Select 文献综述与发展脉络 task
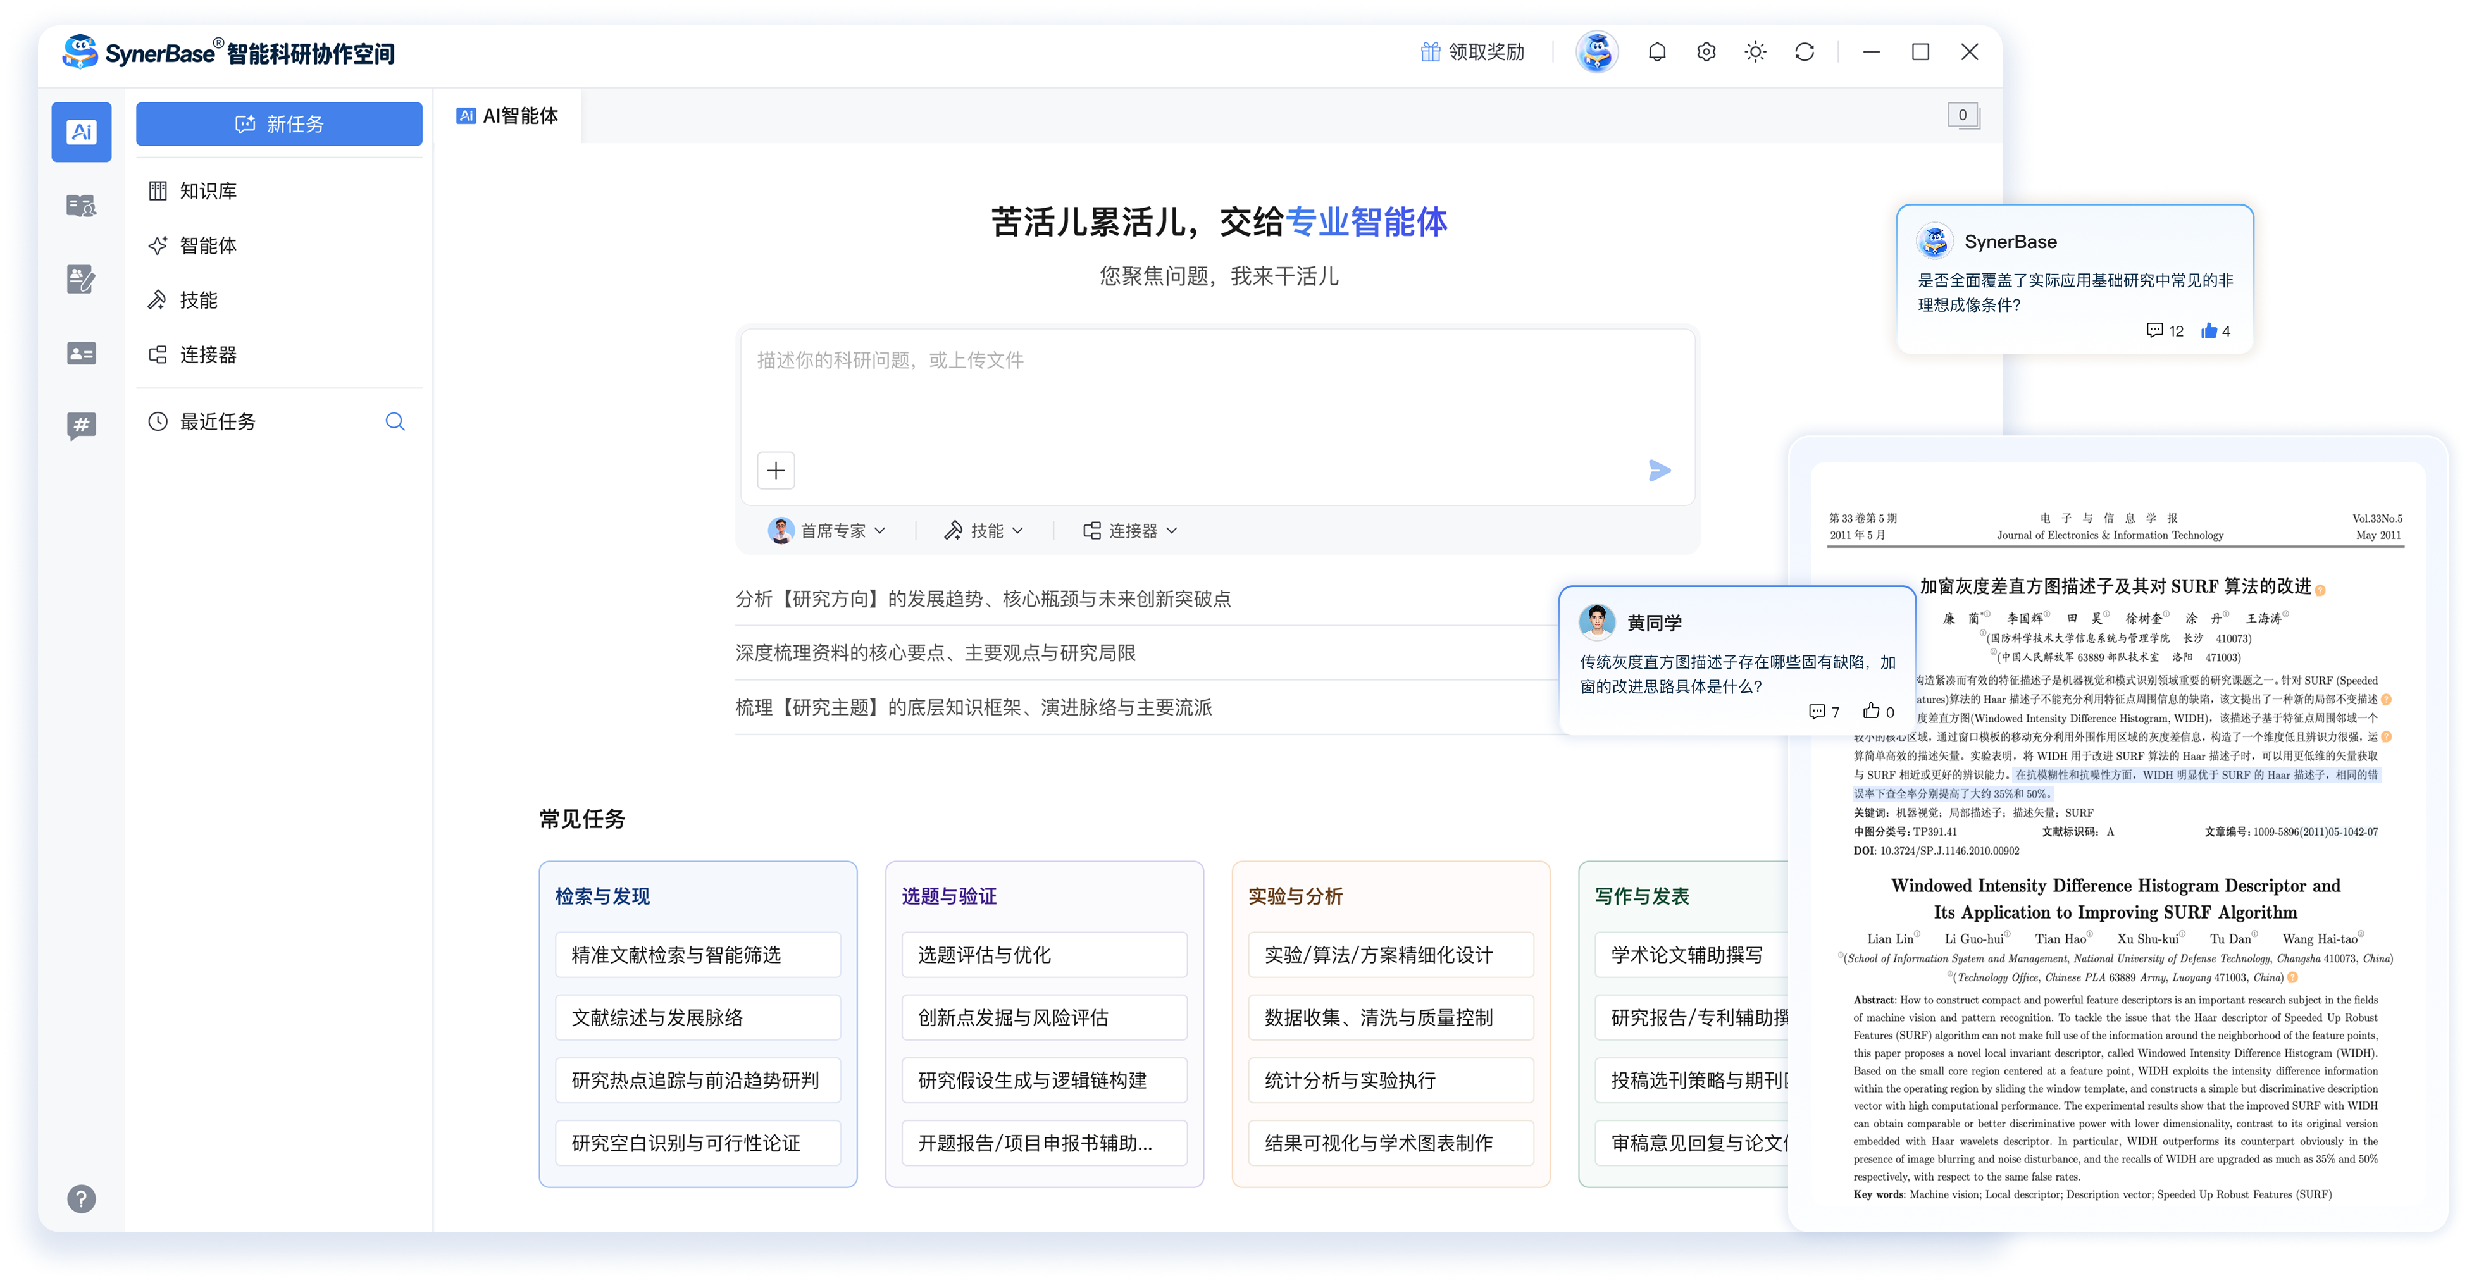The height and width of the screenshot is (1283, 2467). point(698,1018)
